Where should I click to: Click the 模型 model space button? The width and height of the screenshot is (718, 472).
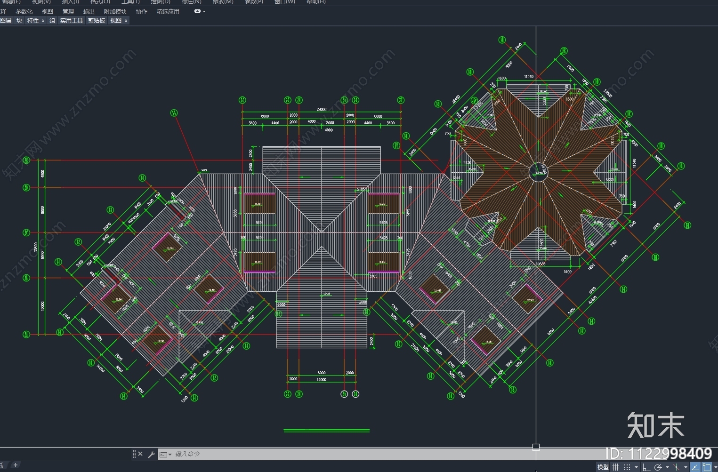(x=603, y=467)
